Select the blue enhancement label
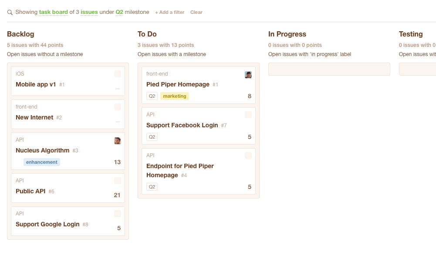 tap(42, 162)
